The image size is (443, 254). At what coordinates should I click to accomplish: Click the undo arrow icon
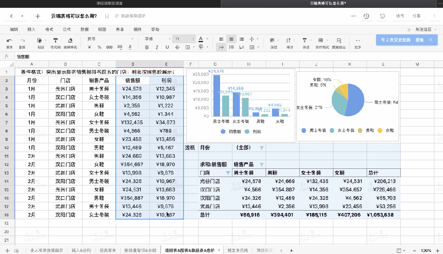click(9, 41)
